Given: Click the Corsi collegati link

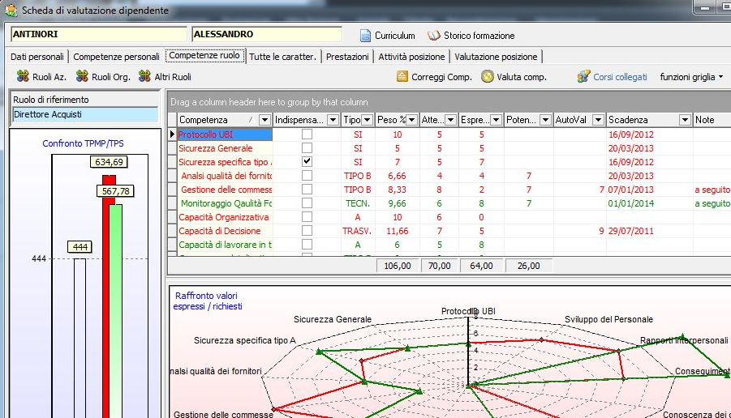Looking at the screenshot, I should pos(620,77).
